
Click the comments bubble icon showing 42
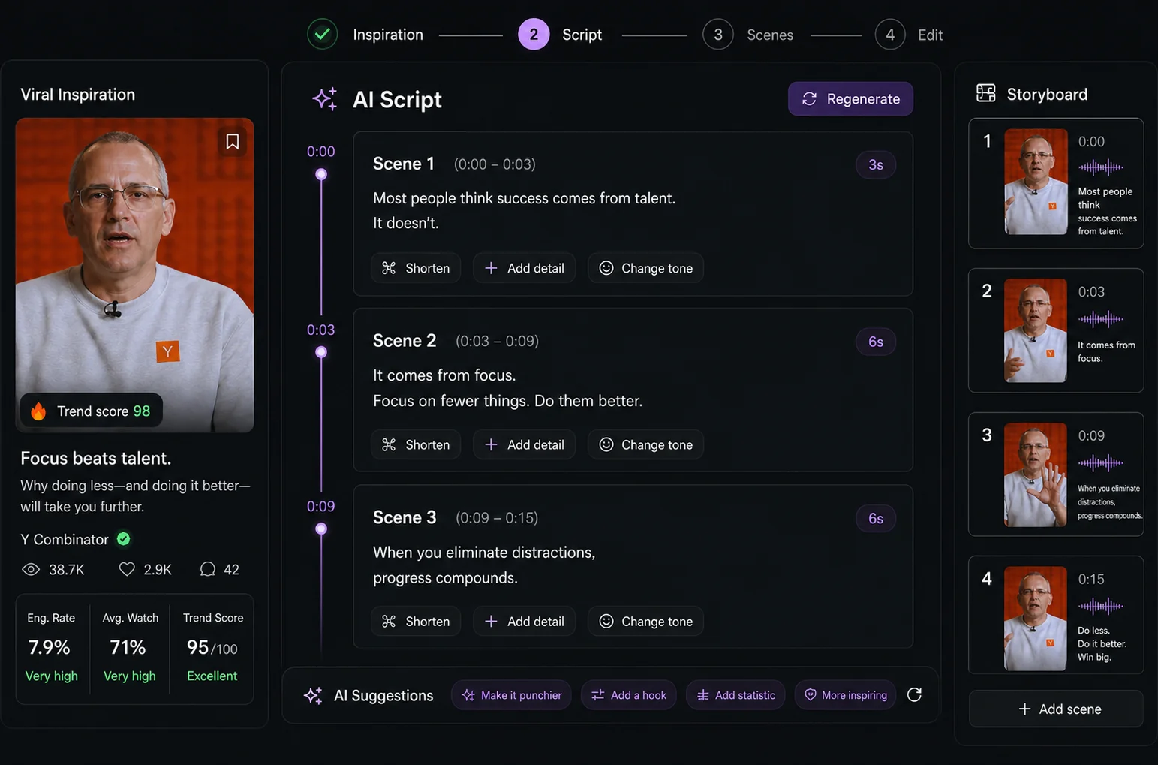pos(208,569)
